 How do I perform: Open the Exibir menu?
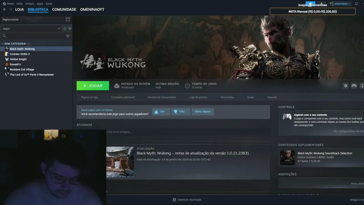click(x=20, y=4)
